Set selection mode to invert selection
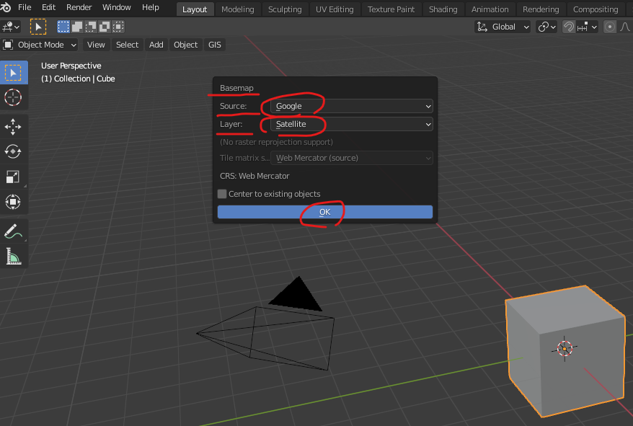 click(x=105, y=27)
